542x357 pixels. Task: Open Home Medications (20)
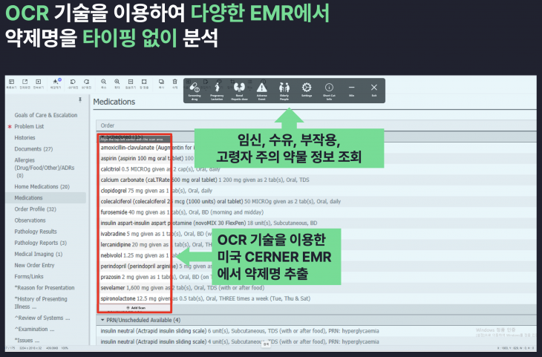point(42,186)
